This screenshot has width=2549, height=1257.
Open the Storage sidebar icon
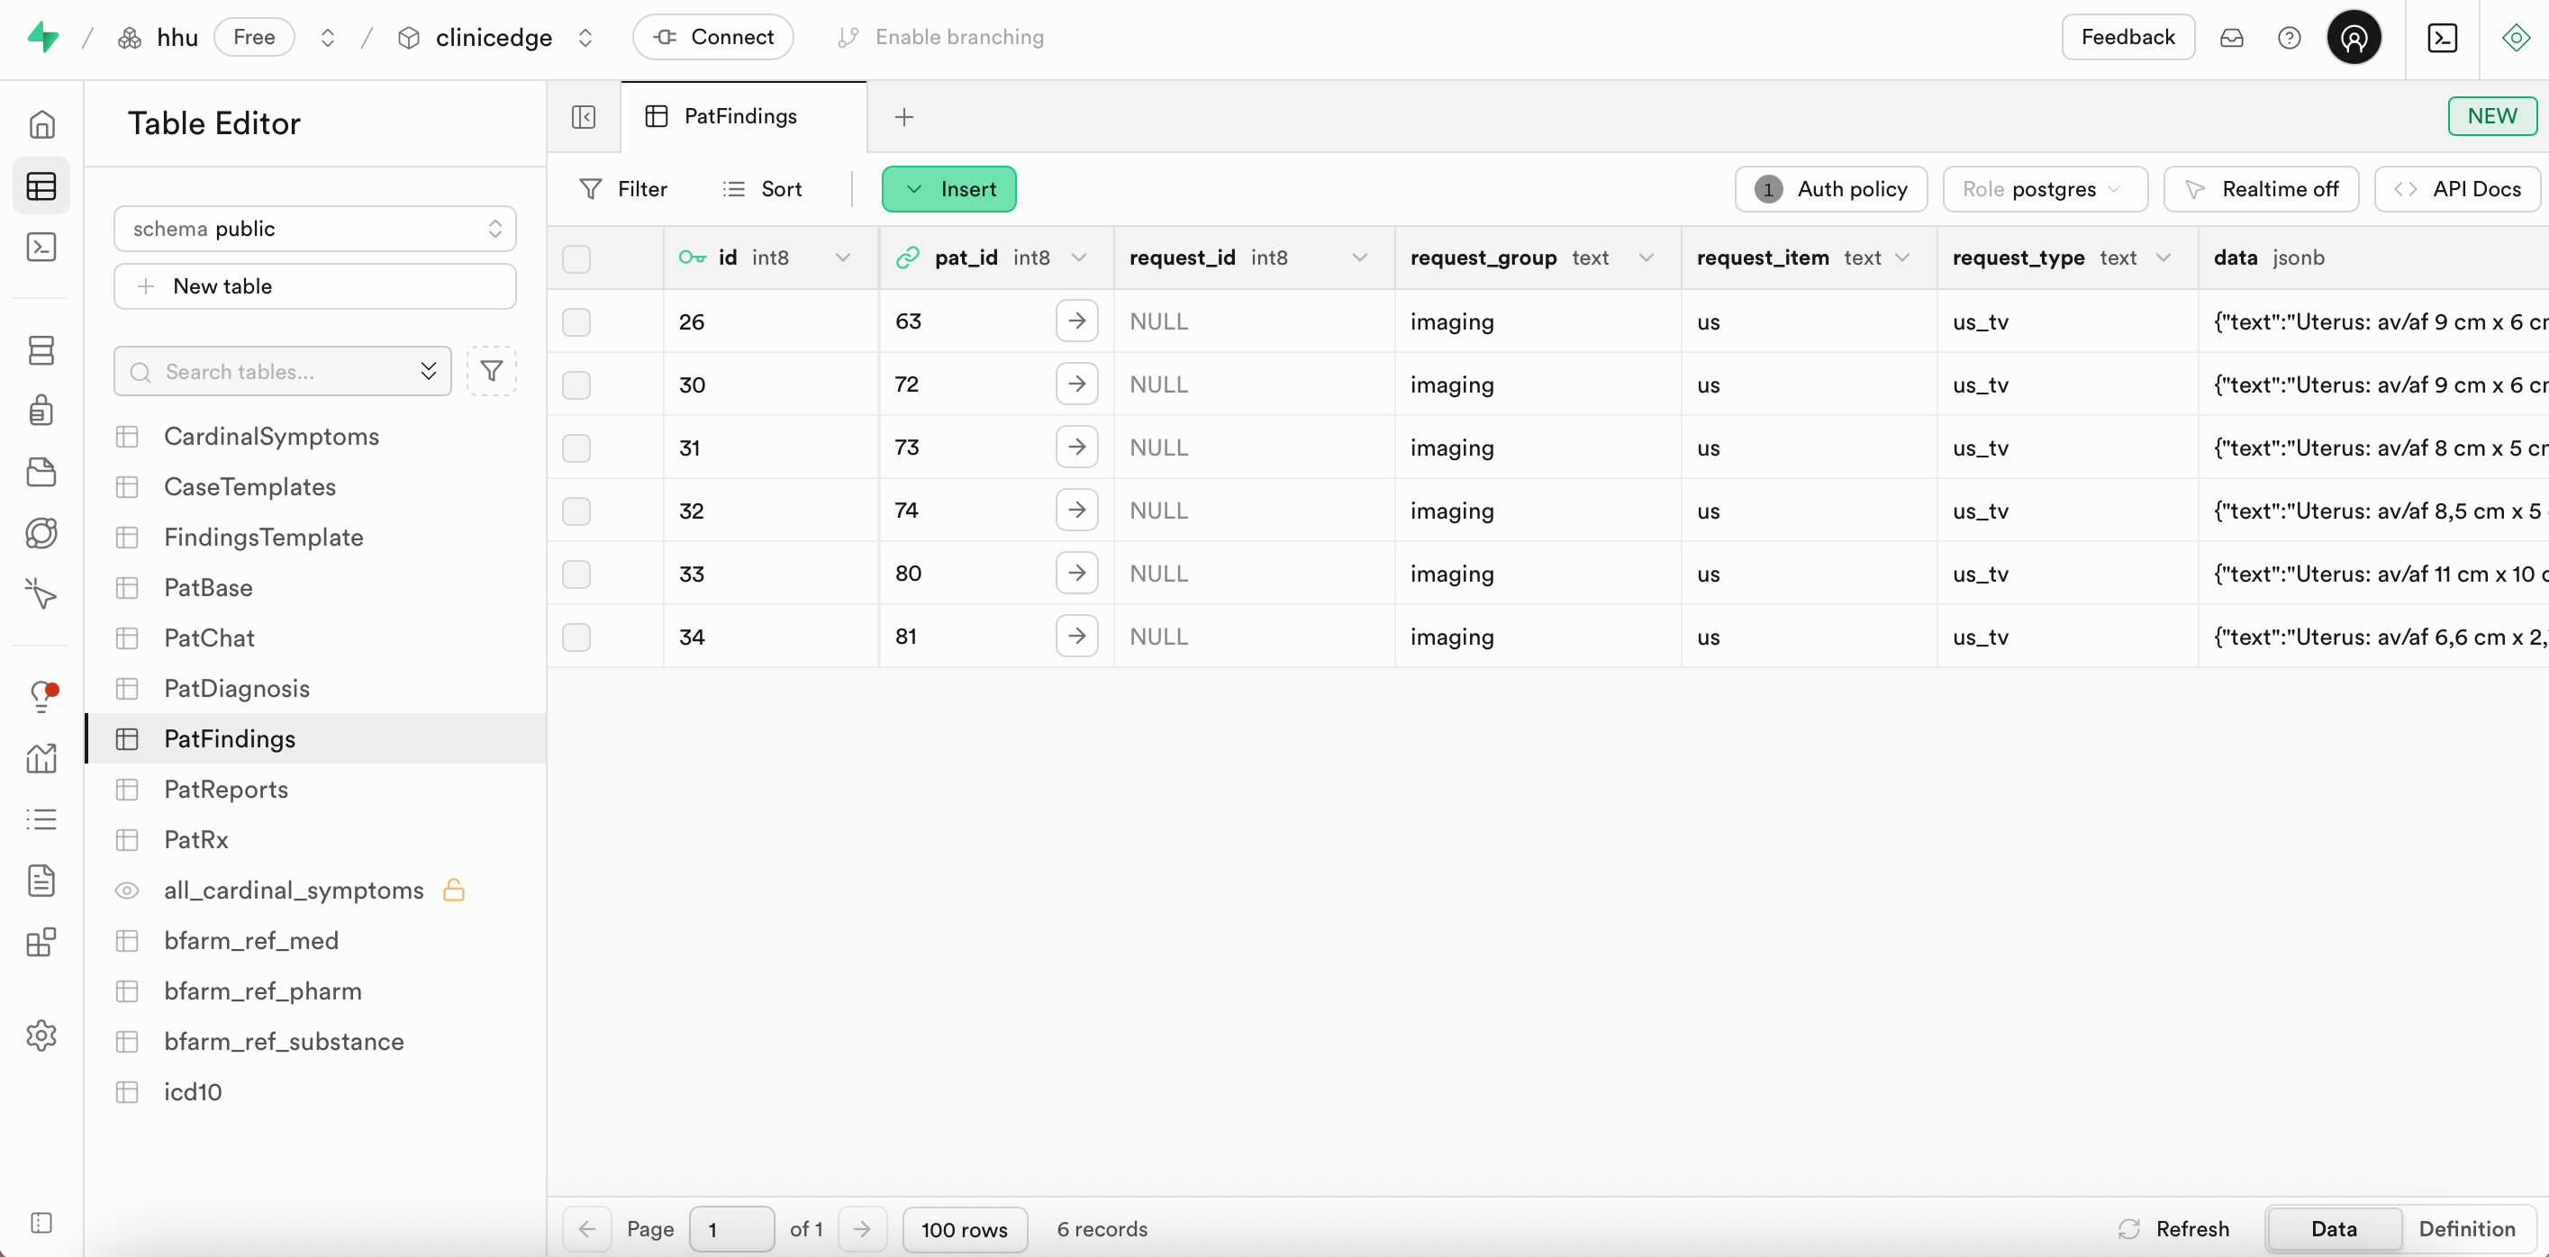point(41,473)
